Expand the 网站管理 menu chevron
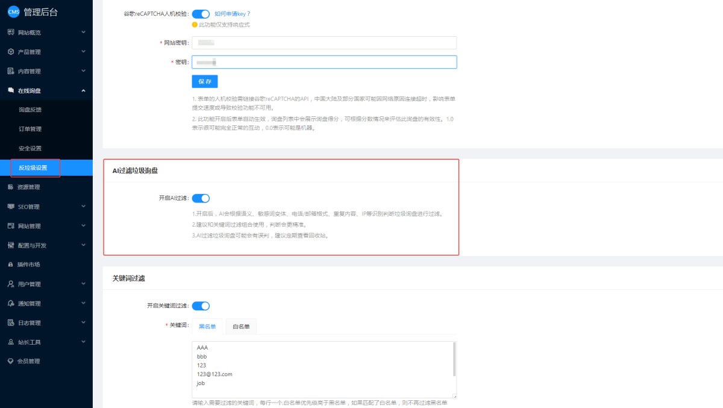 point(83,226)
